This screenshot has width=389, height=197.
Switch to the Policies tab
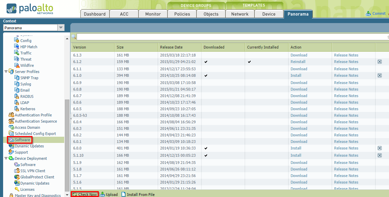coord(182,14)
